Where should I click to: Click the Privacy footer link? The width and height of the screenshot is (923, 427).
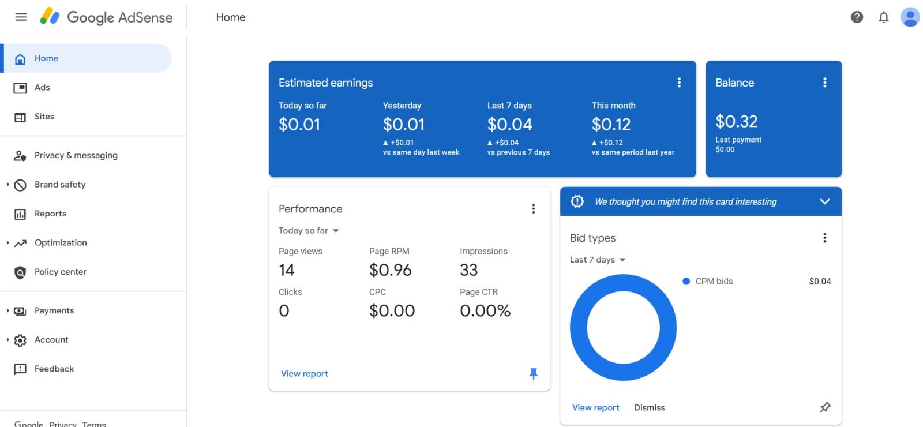[63, 424]
